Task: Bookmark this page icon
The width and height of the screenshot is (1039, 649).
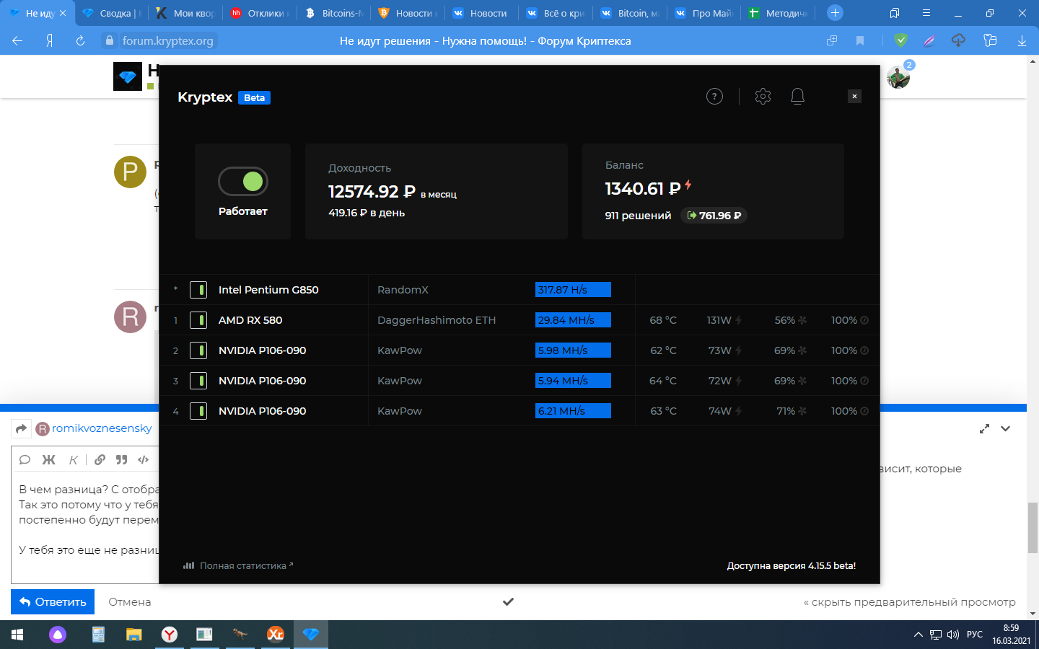Action: point(860,41)
